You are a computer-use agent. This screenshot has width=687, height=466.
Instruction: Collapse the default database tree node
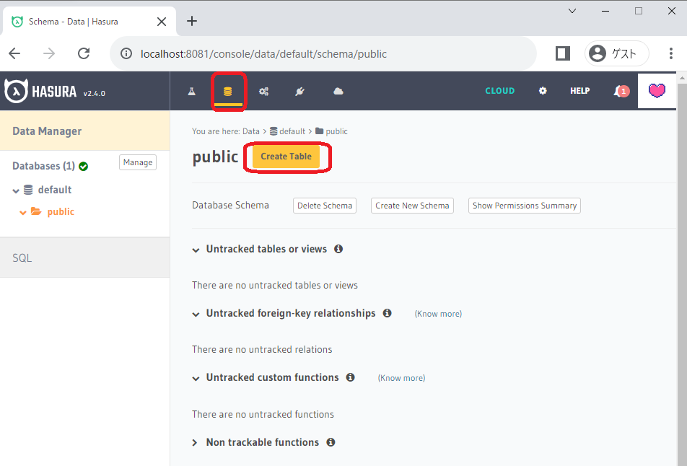[x=16, y=190]
